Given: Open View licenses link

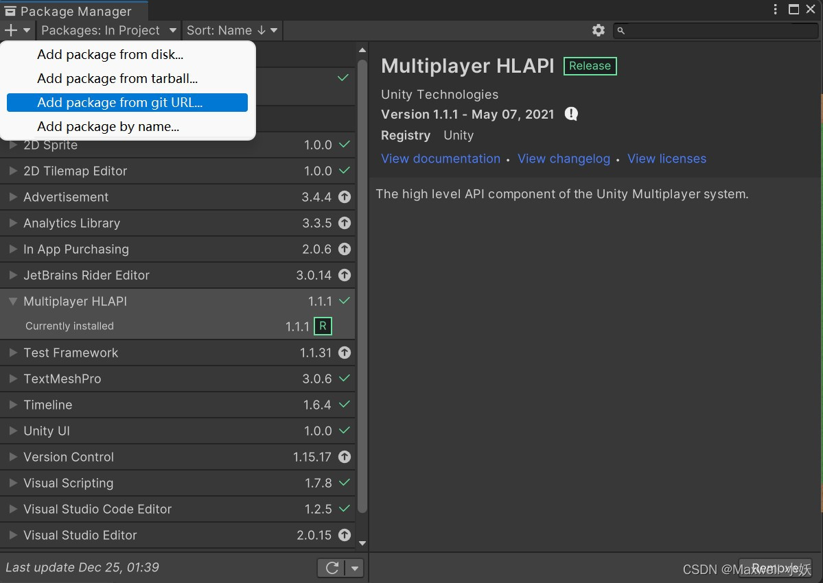Looking at the screenshot, I should point(666,159).
